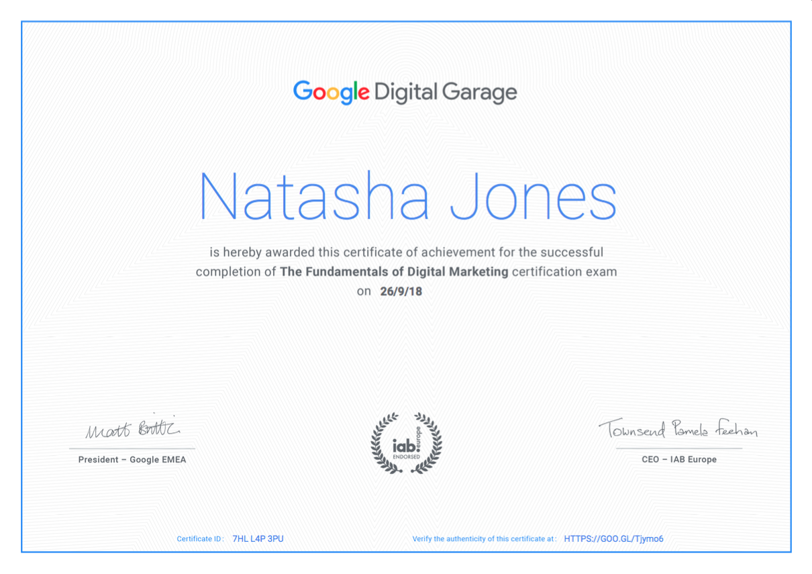This screenshot has height=574, width=812.
Task: Click the iab. text inside the laurel
Action: 403,445
